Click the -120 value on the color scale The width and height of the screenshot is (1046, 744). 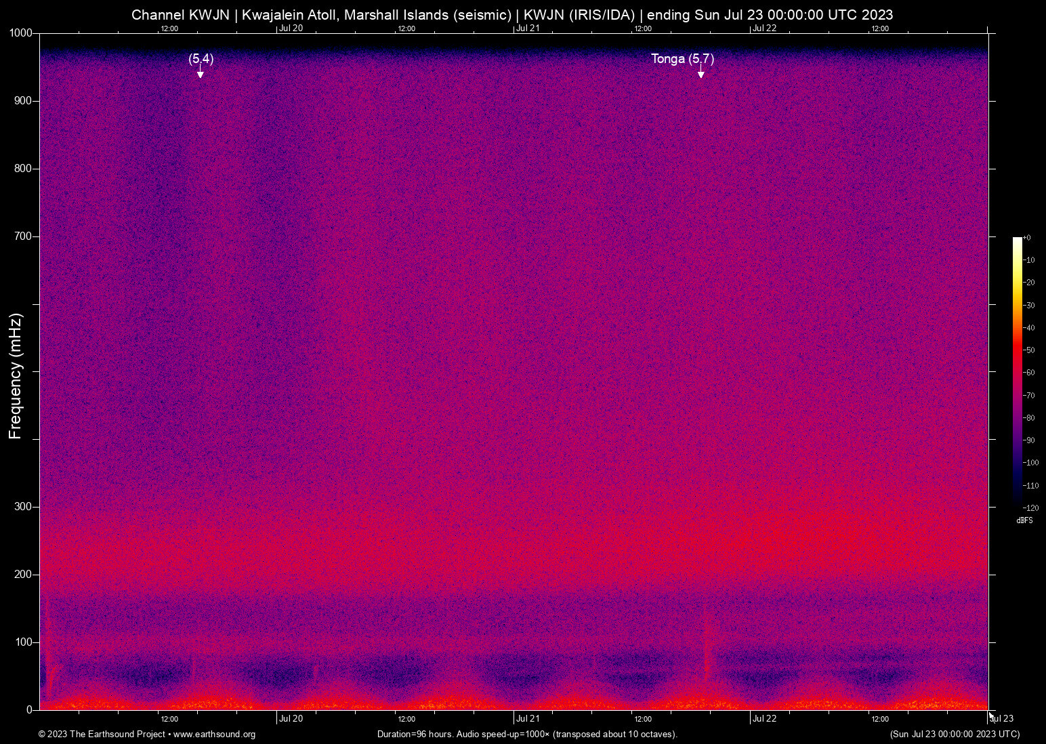point(1030,508)
